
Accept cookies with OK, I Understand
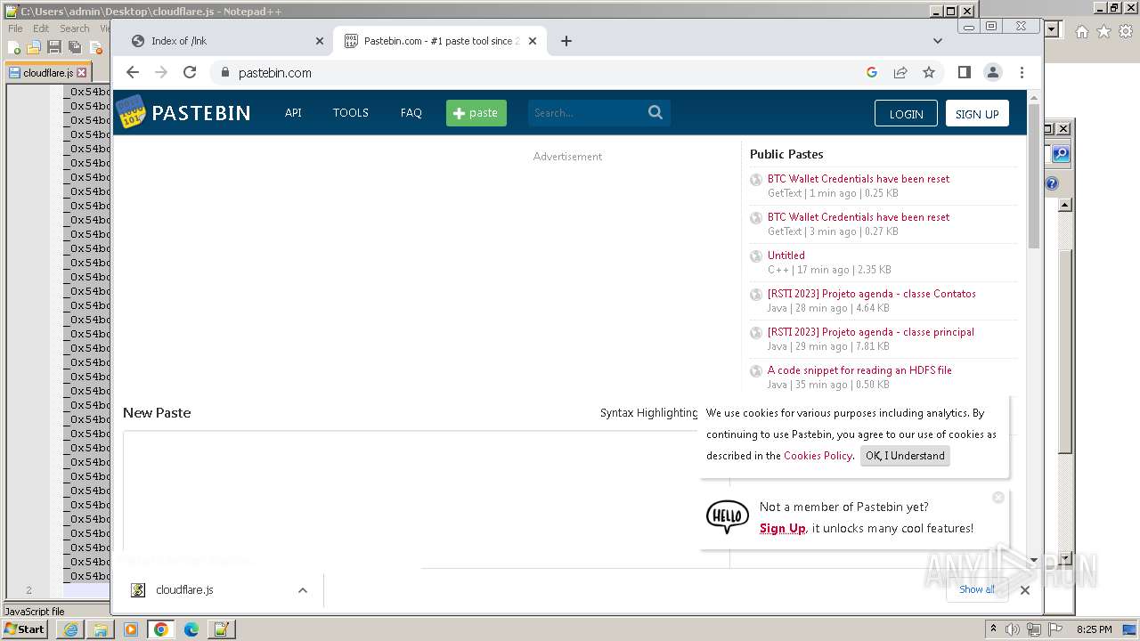[905, 456]
